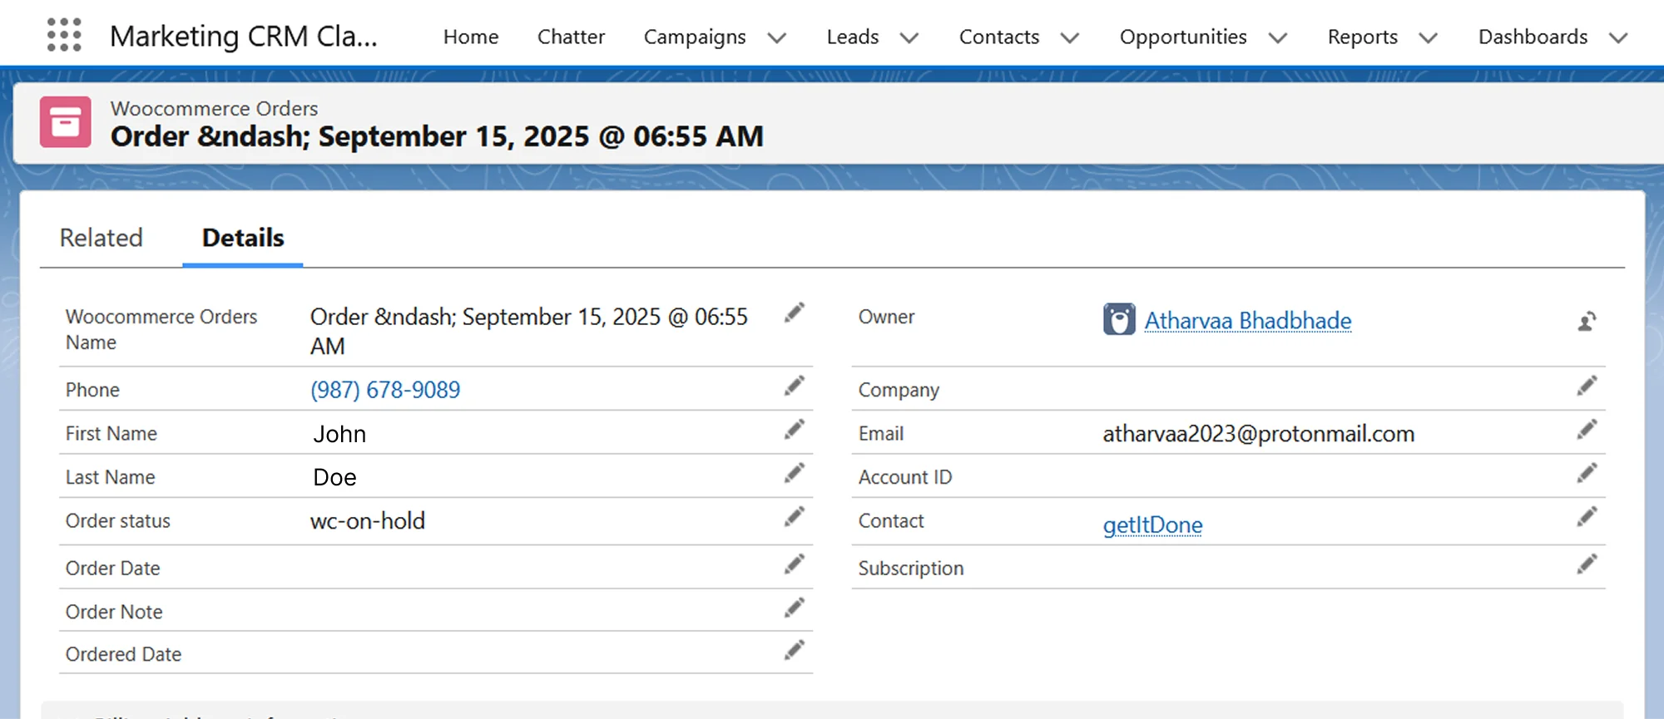Click pencil icon next to Subscription
Image resolution: width=1664 pixels, height=719 pixels.
1587,565
